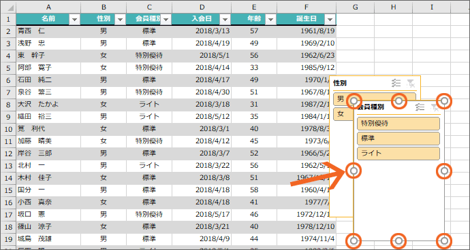Open the 性別 column filter dropdown
This screenshot has width=470, height=250.
click(120, 20)
